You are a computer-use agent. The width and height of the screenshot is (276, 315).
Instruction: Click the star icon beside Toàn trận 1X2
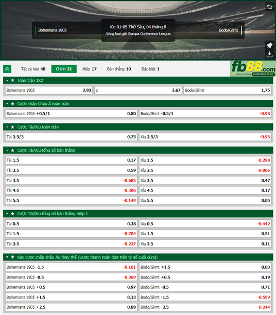13,80
